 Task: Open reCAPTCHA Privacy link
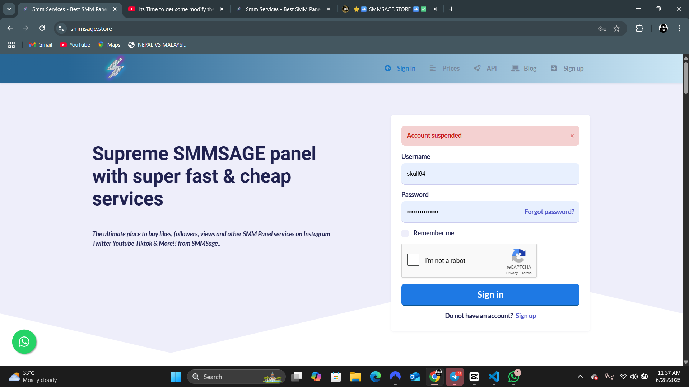pos(512,273)
